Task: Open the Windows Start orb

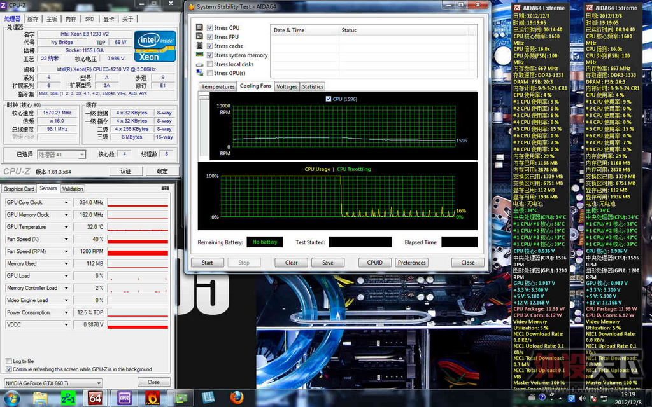Action: tap(11, 398)
